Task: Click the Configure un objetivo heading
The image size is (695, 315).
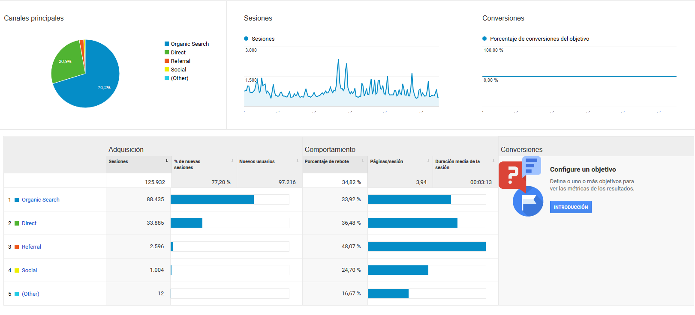Action: 583,169
